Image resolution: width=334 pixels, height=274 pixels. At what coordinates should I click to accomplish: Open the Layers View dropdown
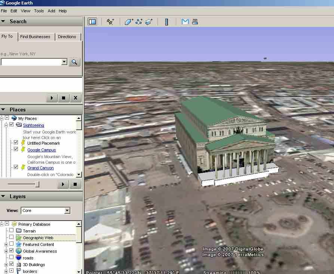(x=67, y=210)
